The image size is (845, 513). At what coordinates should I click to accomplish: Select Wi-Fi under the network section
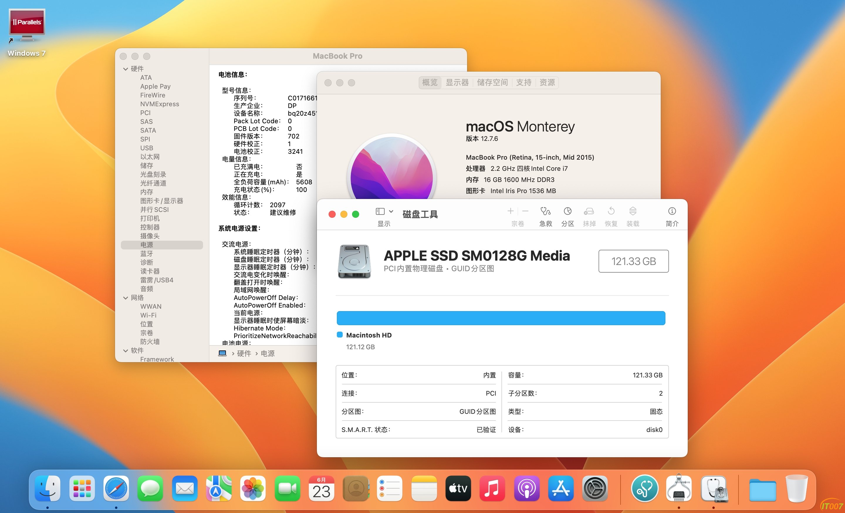[148, 315]
